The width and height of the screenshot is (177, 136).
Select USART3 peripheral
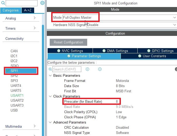tap(17, 105)
